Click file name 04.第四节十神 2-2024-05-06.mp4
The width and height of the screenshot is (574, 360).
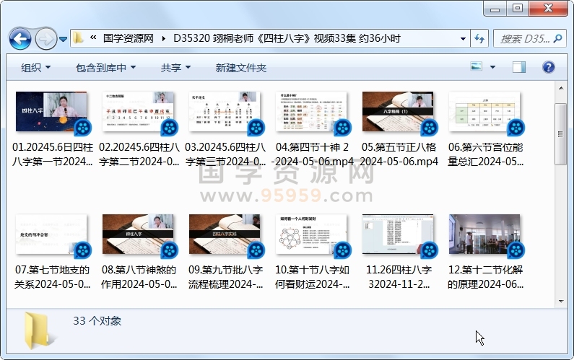point(312,154)
